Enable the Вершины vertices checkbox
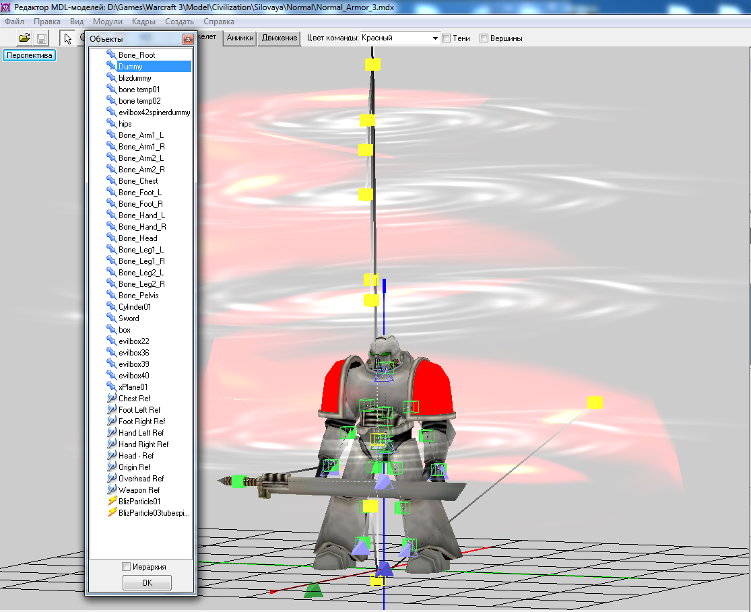 point(484,38)
